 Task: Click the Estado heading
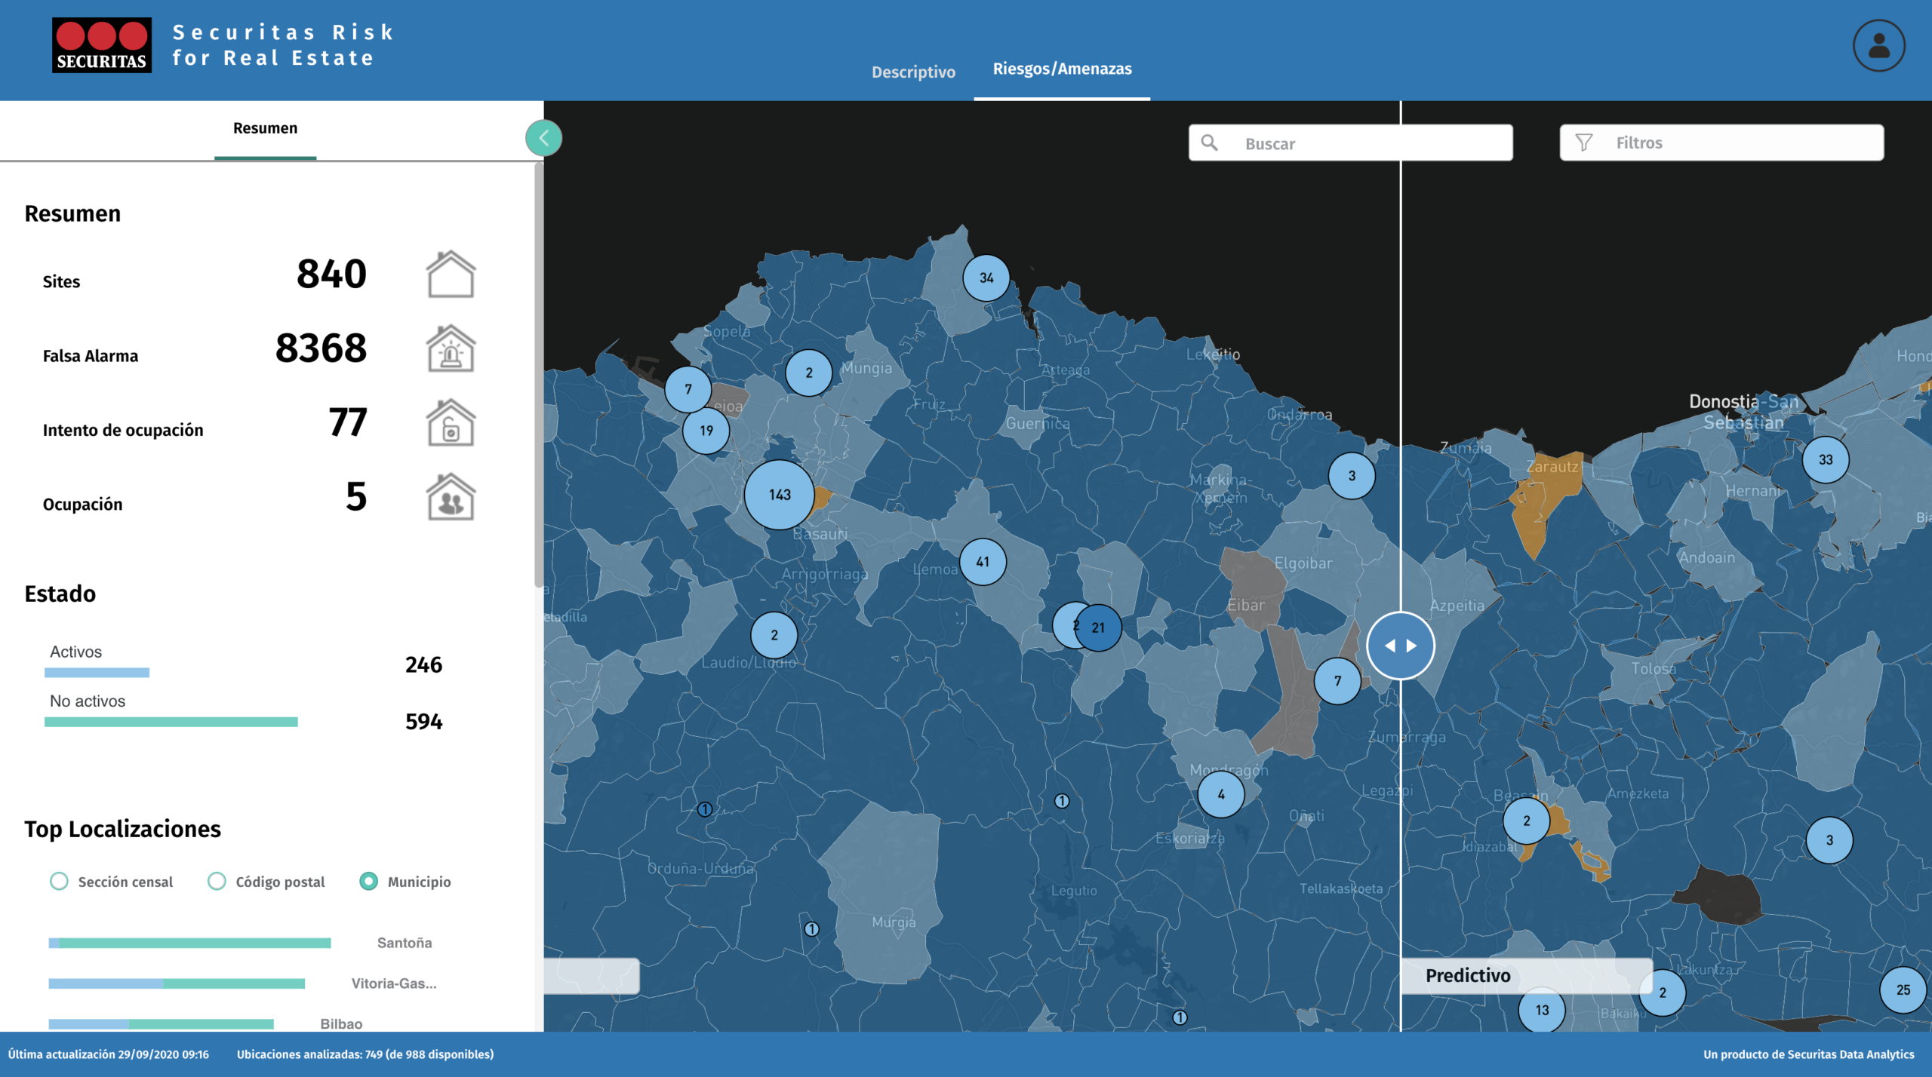tap(60, 594)
